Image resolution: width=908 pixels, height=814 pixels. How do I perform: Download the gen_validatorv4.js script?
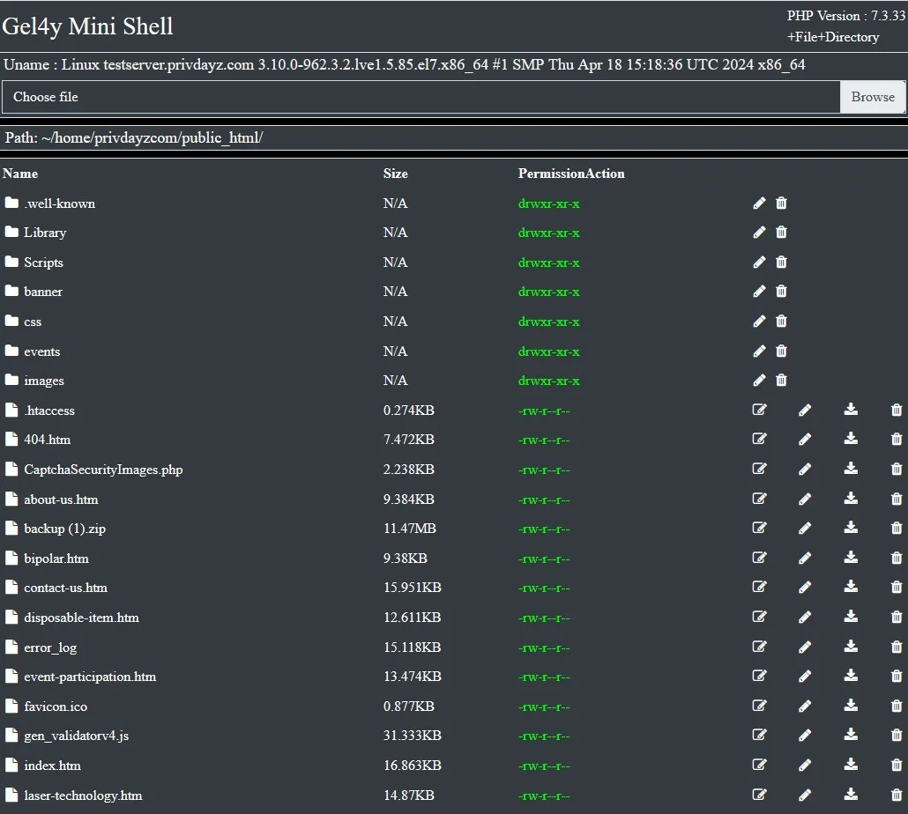pyautogui.click(x=851, y=735)
